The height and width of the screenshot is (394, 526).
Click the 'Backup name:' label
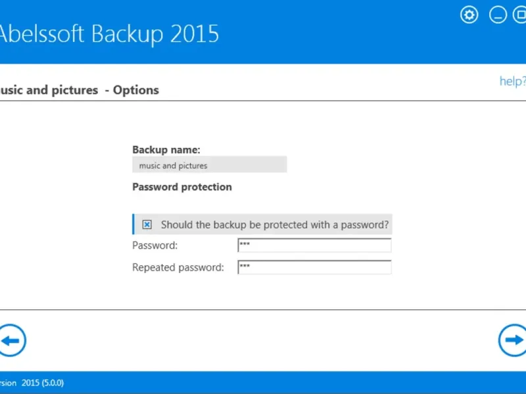166,150
